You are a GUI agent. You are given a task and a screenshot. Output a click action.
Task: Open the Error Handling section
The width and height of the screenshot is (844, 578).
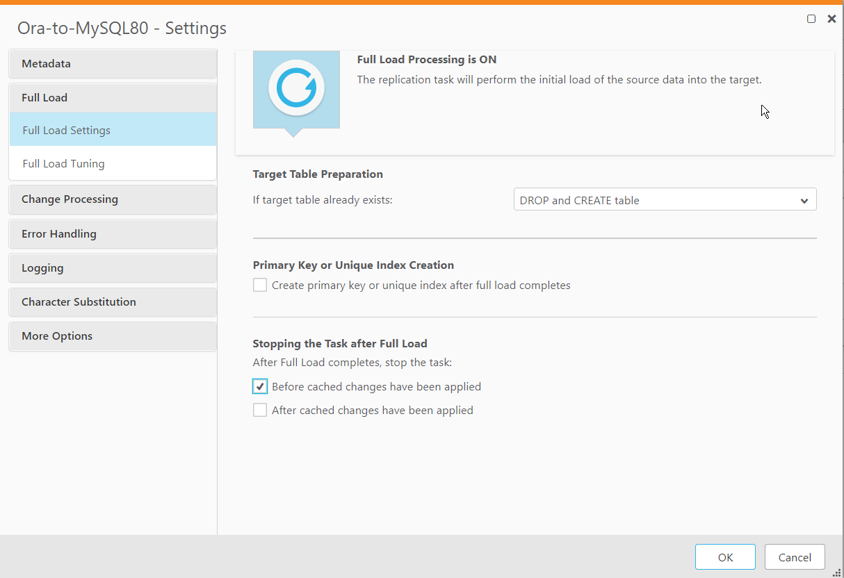(x=113, y=234)
